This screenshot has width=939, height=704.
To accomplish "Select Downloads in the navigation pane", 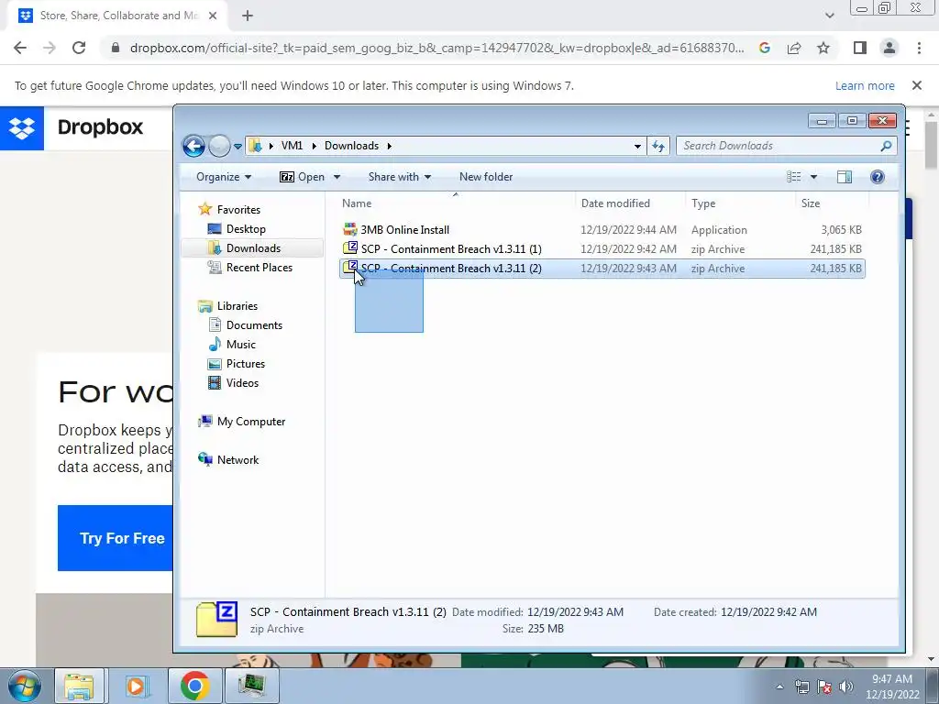I will 253,247.
